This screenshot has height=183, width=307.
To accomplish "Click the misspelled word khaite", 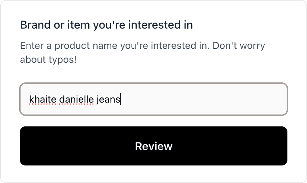I will (43, 99).
